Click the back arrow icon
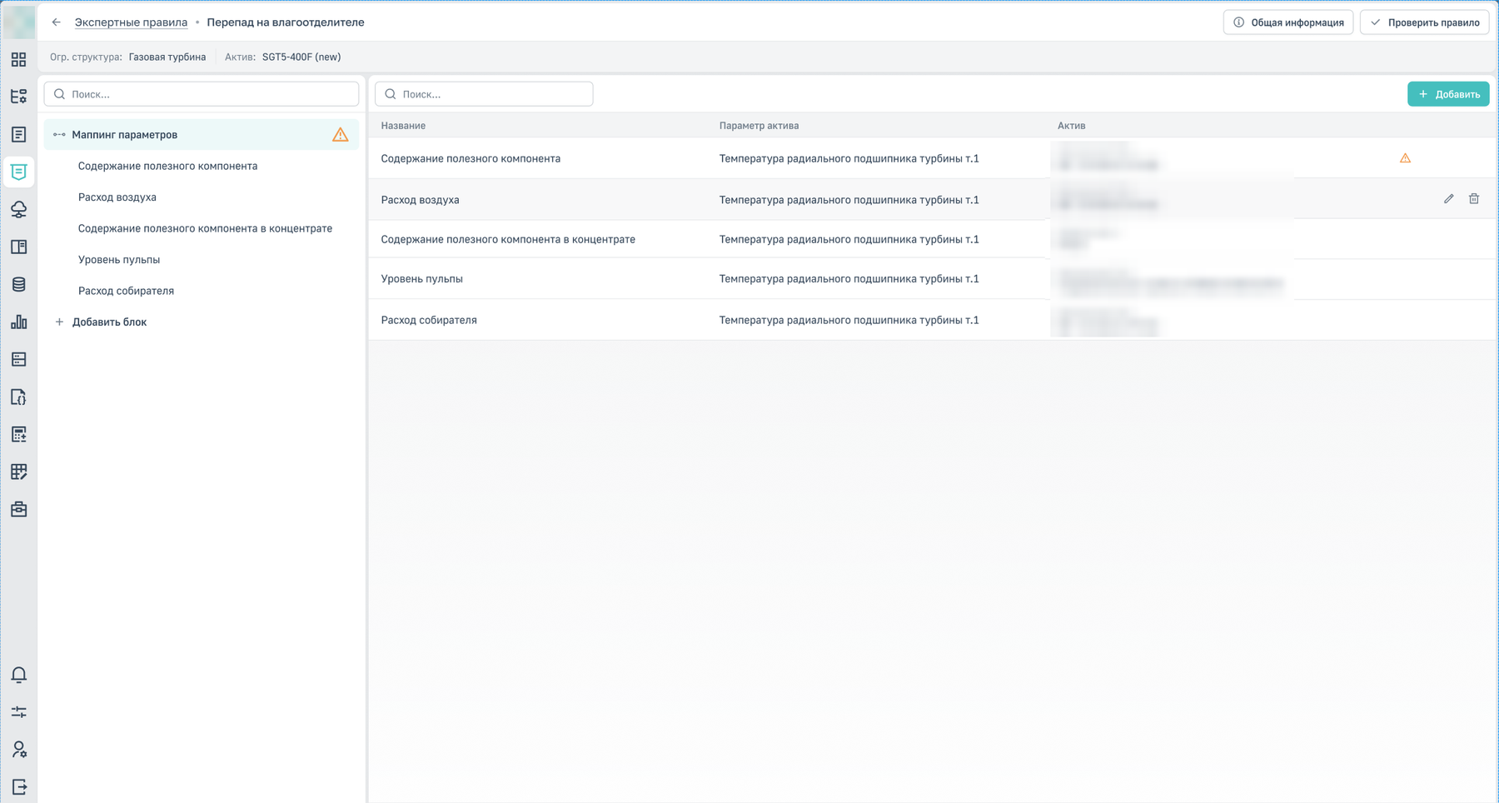Viewport: 1499px width, 803px height. (x=57, y=22)
